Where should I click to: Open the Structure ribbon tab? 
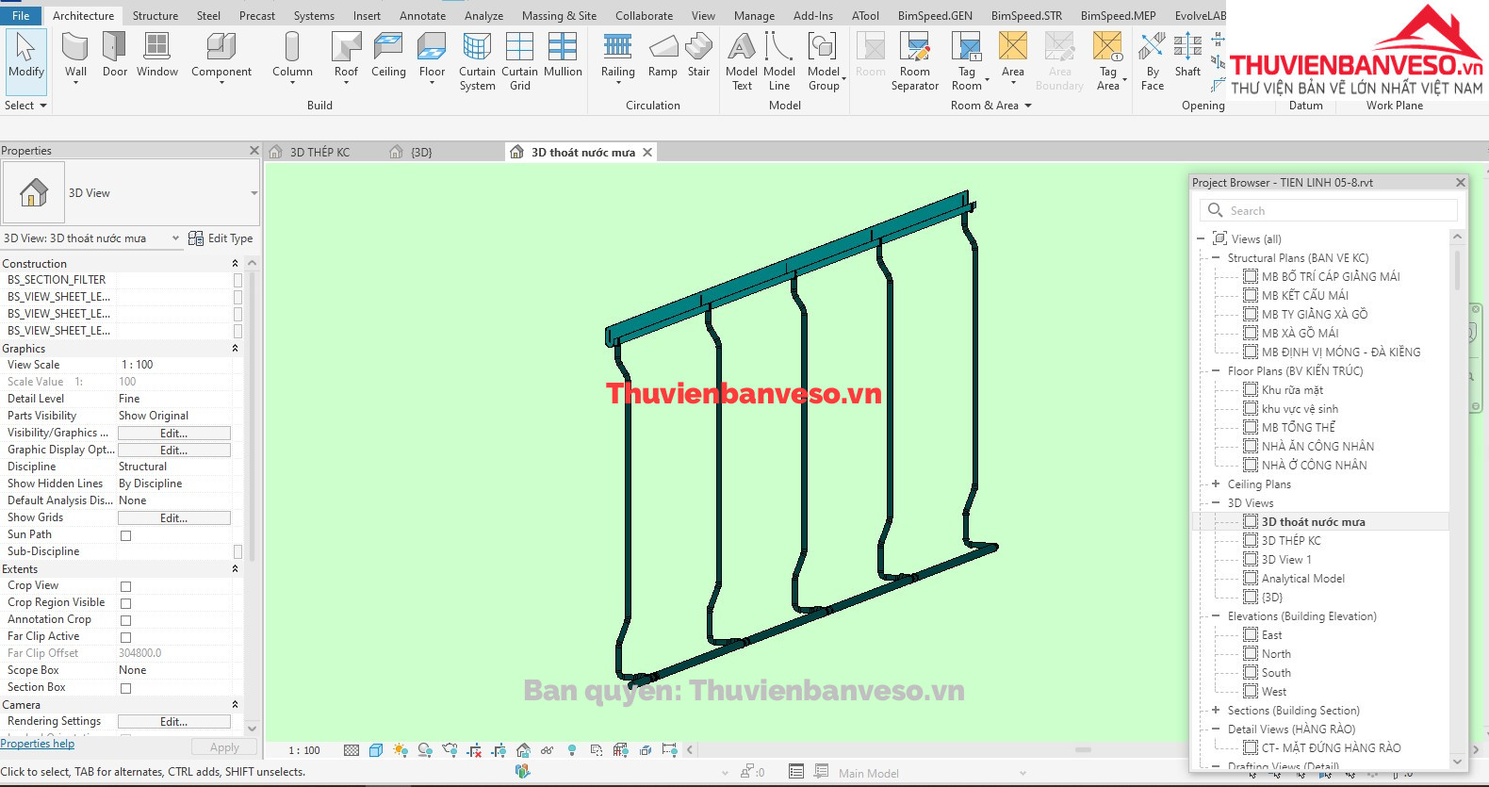click(155, 16)
